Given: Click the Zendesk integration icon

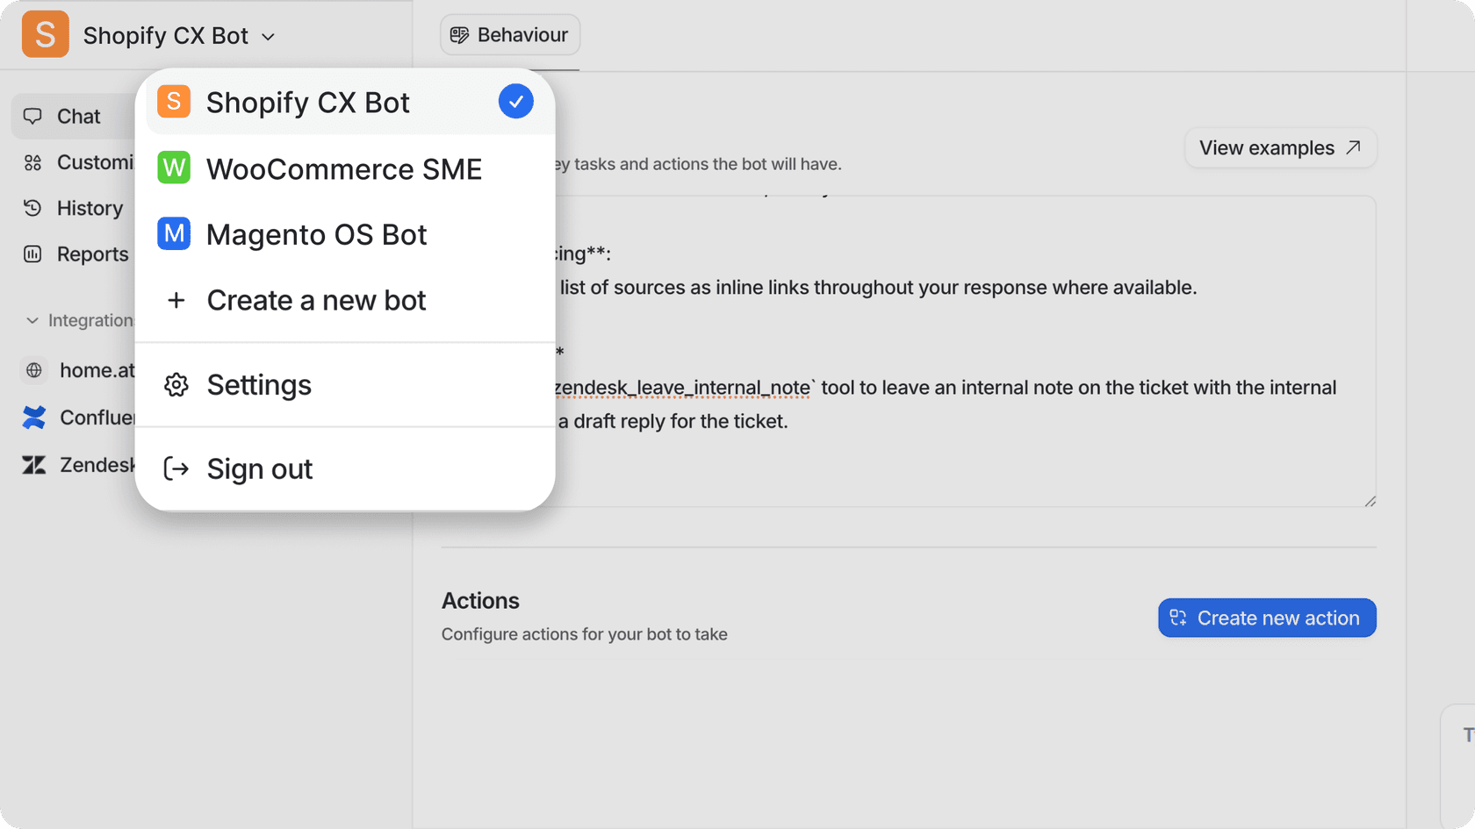Looking at the screenshot, I should click(x=33, y=464).
